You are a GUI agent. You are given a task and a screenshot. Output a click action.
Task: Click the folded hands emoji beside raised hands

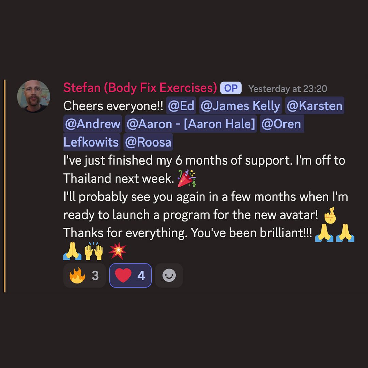(73, 251)
